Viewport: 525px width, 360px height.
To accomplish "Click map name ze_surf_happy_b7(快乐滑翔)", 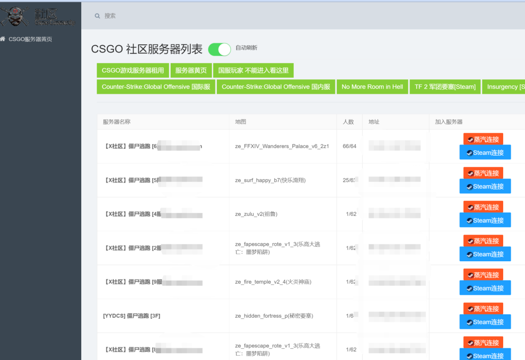I will coord(270,180).
